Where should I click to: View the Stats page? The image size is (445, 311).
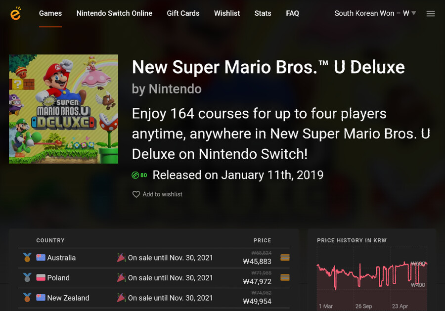pos(263,13)
